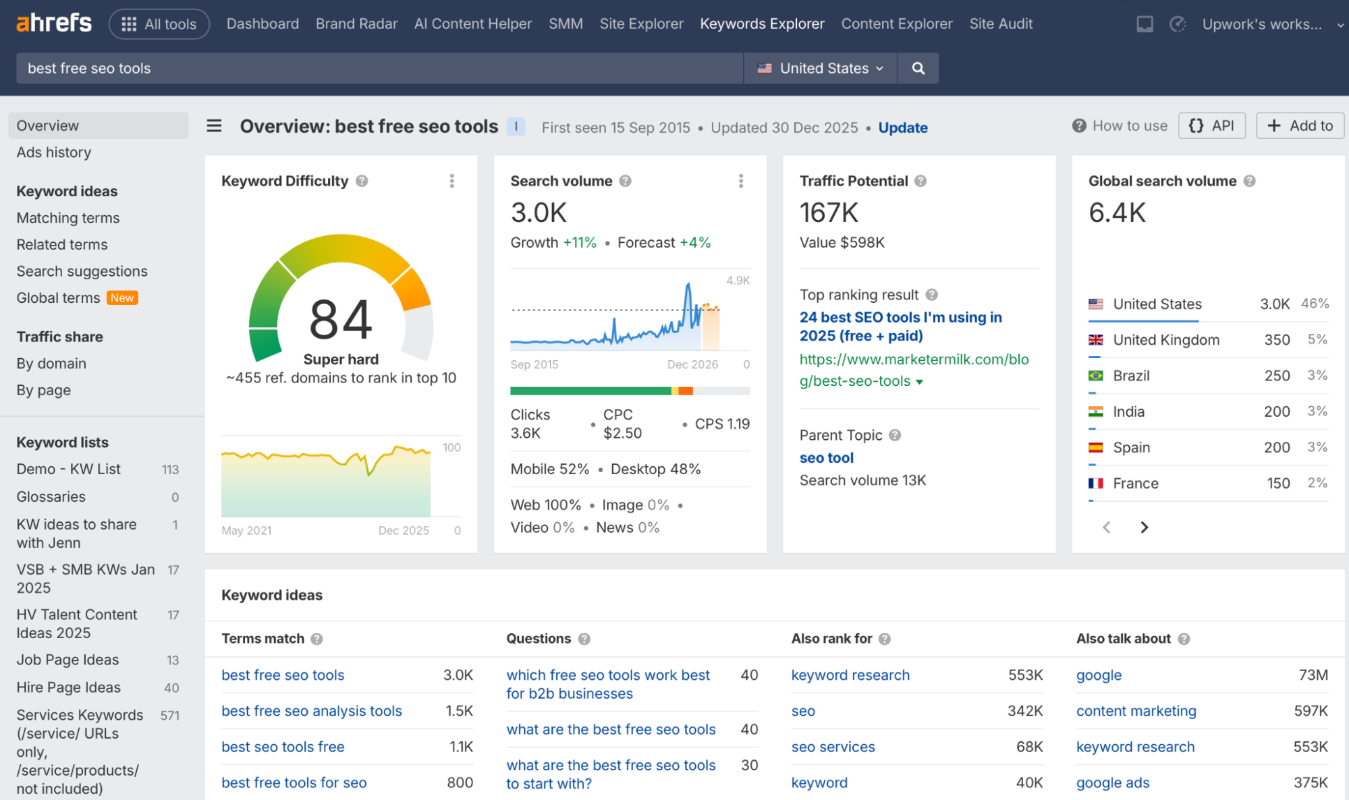Click help icon next to Parent Topic

click(x=895, y=435)
